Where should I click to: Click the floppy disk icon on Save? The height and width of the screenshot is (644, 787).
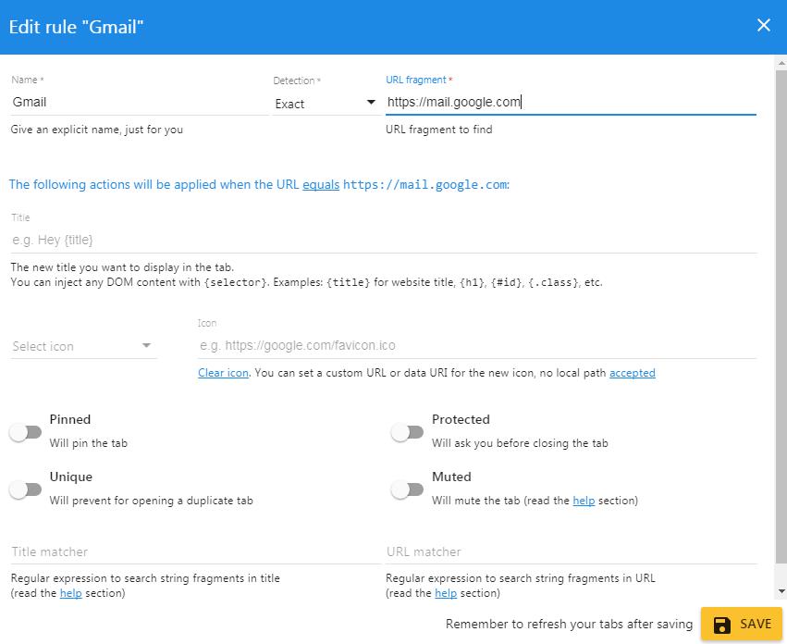click(x=722, y=625)
